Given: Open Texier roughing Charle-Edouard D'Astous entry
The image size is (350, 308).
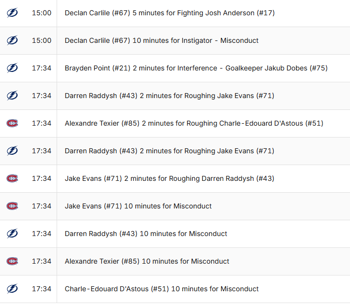Looking at the screenshot, I should (193, 123).
